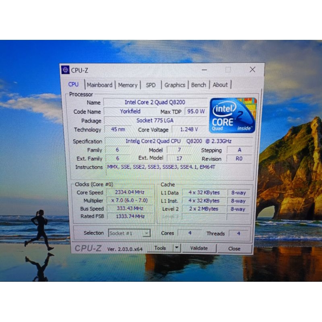Click the Specification text field

coord(179,141)
